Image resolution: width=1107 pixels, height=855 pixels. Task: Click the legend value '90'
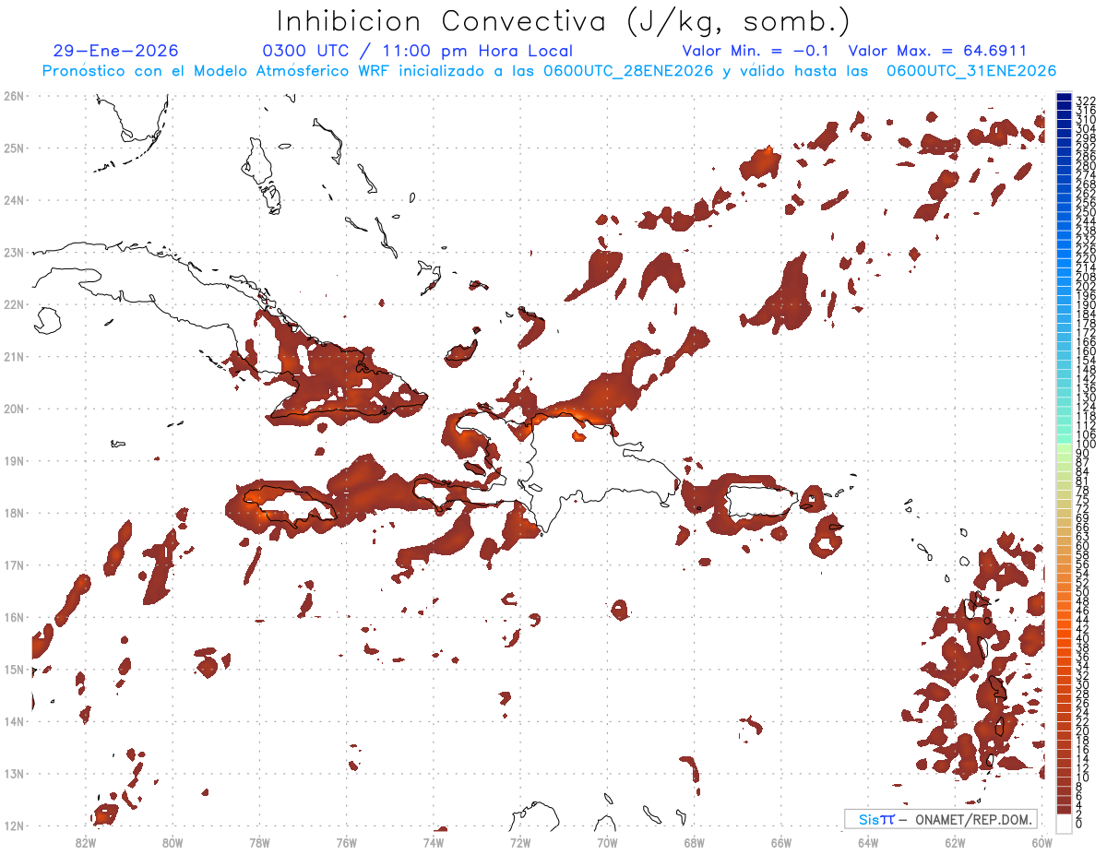1082,455
